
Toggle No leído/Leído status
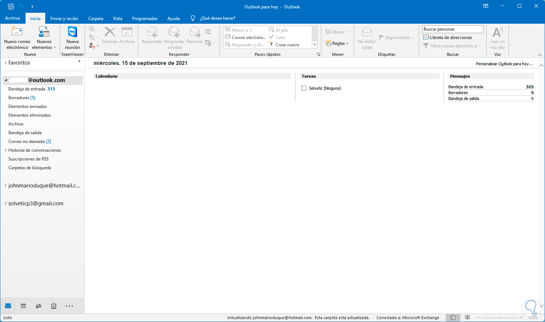367,38
